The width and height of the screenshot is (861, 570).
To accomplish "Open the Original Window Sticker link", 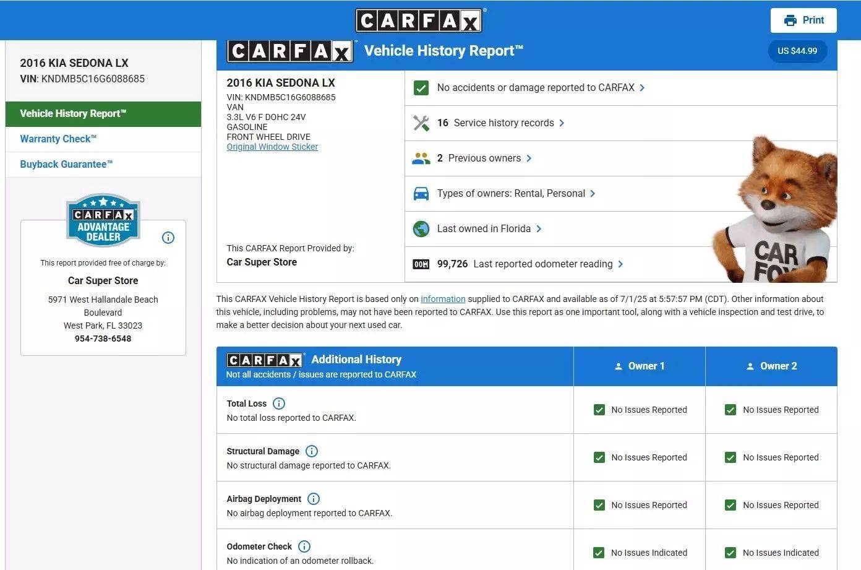I will 272,147.
